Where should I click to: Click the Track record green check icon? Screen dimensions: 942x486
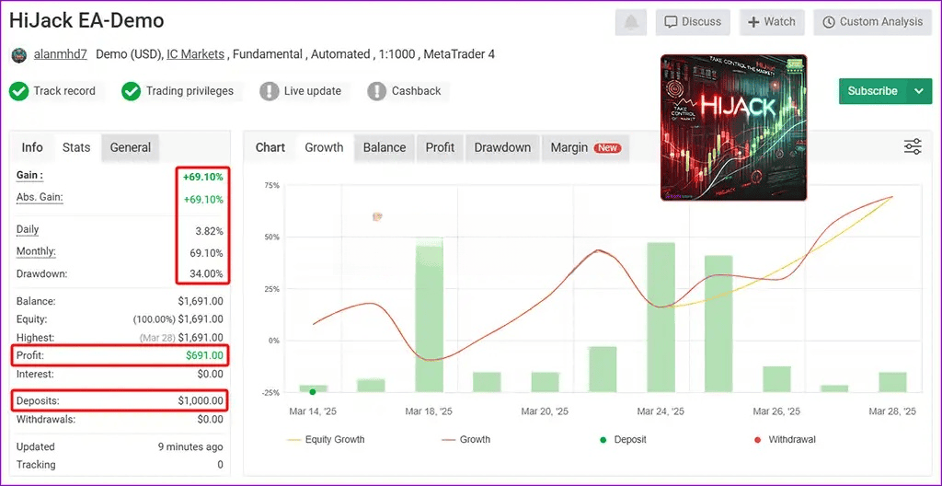pos(18,91)
